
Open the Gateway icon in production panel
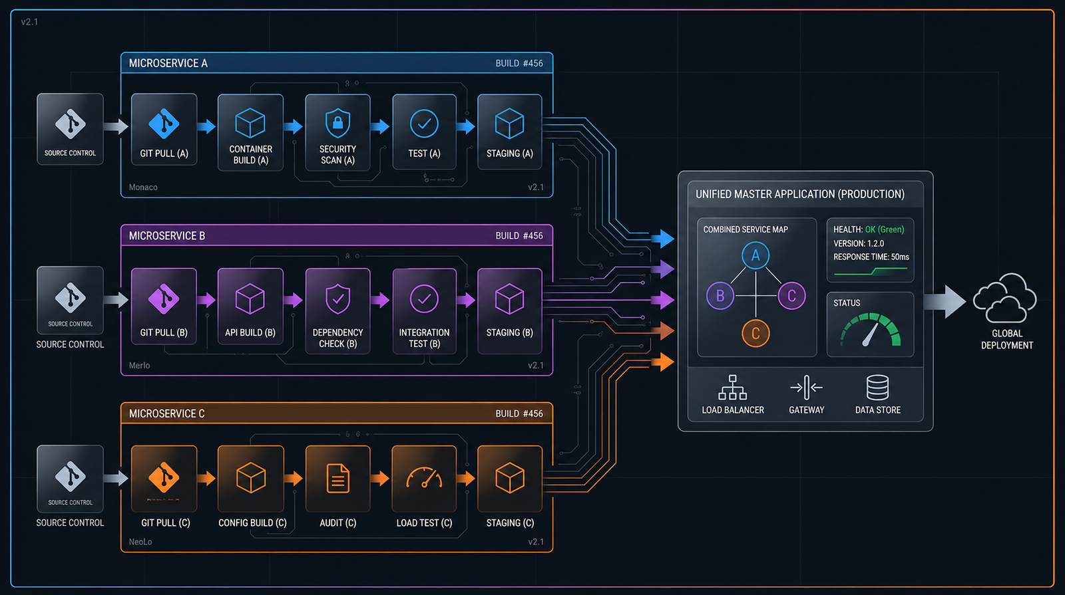806,388
